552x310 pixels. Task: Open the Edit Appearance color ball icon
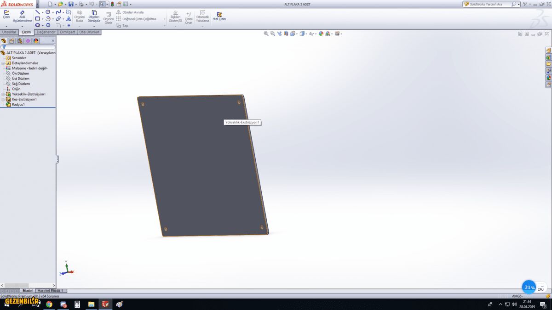[x=321, y=34]
